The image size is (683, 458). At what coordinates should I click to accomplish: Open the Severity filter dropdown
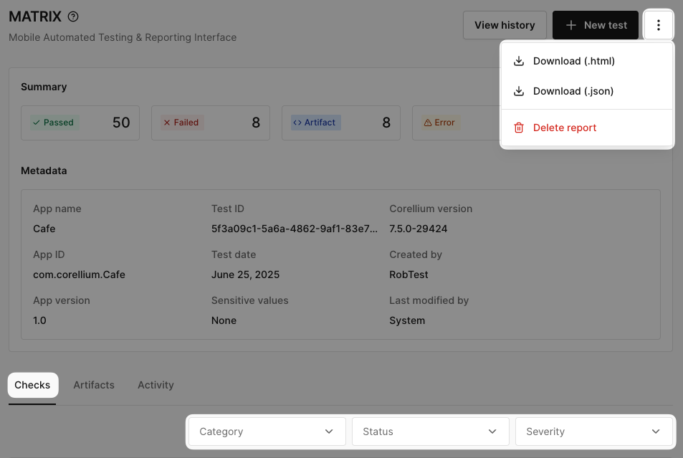[x=593, y=431]
